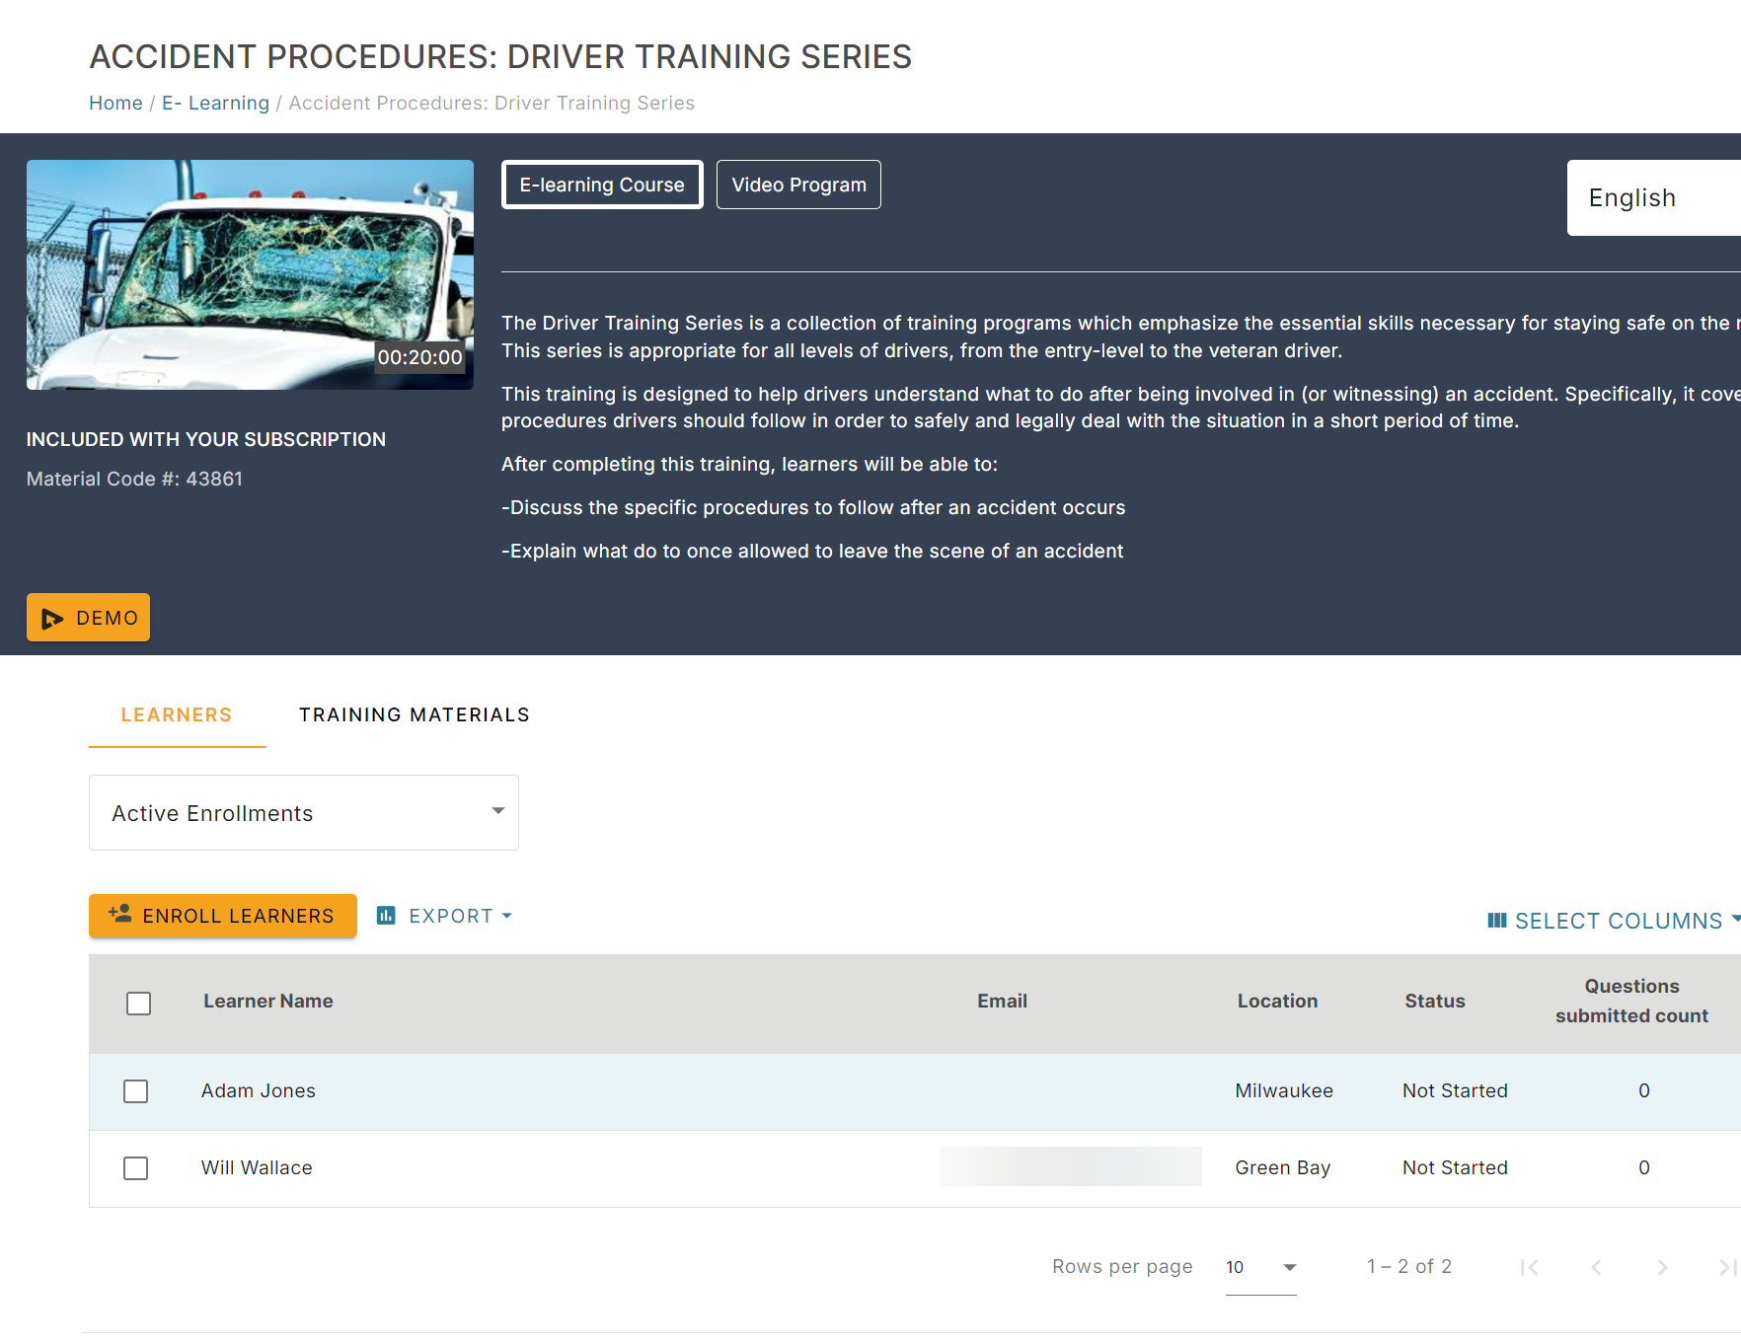This screenshot has width=1741, height=1344.
Task: Click the DEMO button label
Action: [x=107, y=618]
